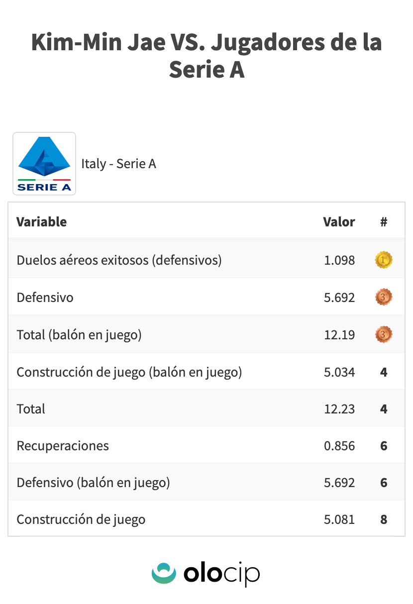Click the Defensivo (balón en juego) label
Screen dimensions: 413x604
94,483
